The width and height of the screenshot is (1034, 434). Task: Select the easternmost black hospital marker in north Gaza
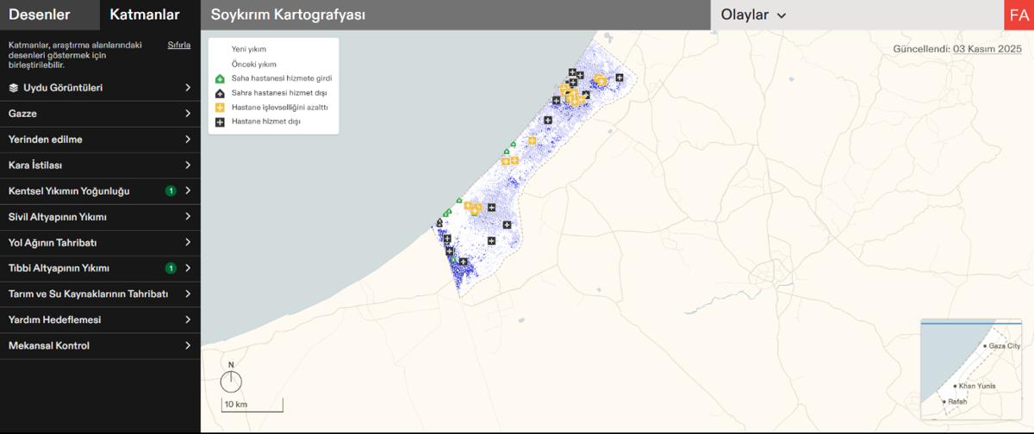620,77
